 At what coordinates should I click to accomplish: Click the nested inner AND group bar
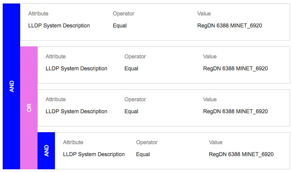tap(46, 150)
